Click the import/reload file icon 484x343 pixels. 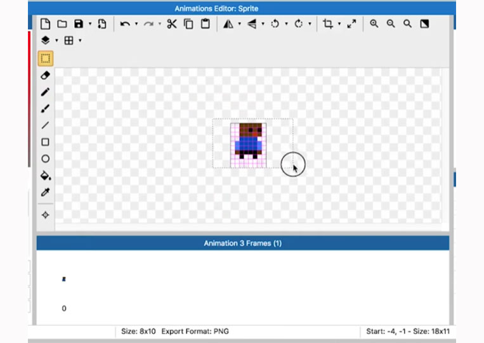(102, 23)
